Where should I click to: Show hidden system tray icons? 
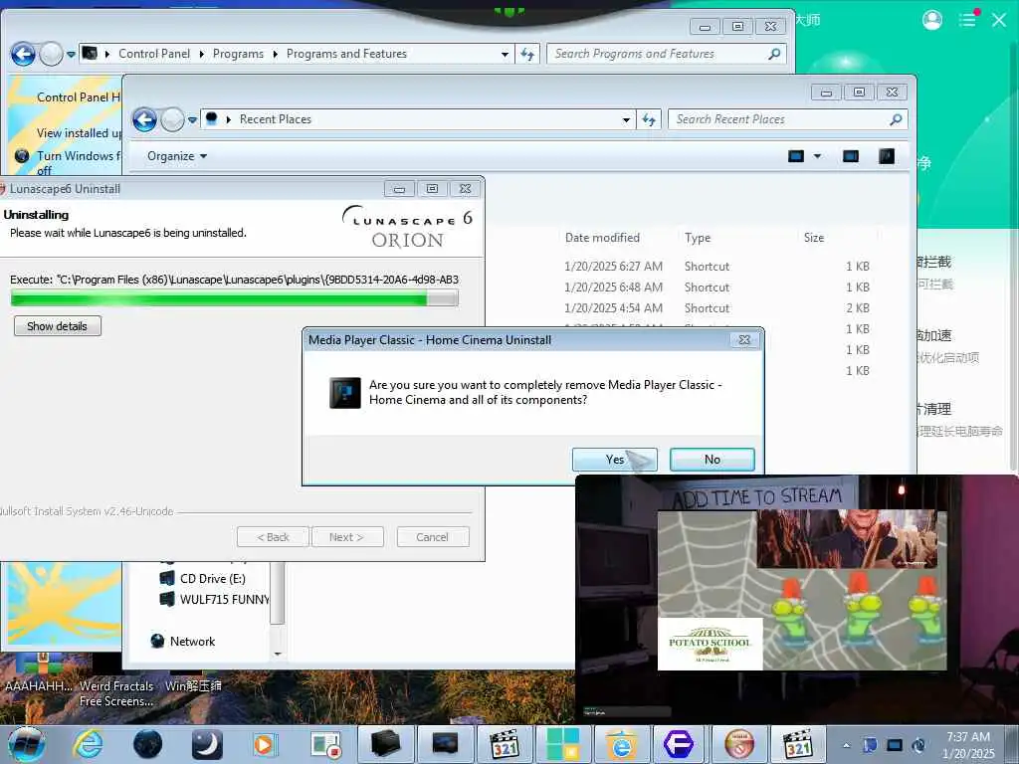[846, 746]
